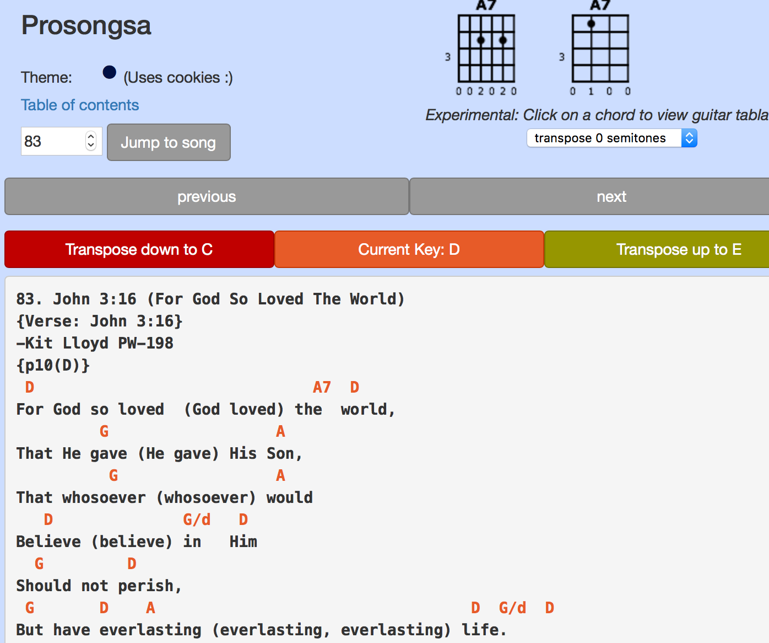Click Transpose up to E
Screen dimensions: 769x643
tap(678, 250)
